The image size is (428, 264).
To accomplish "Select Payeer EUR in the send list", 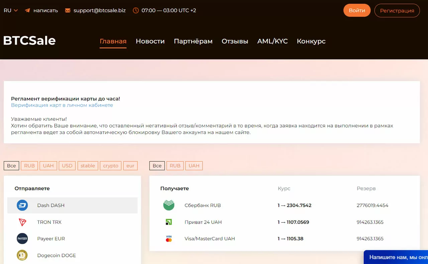I will (x=72, y=239).
